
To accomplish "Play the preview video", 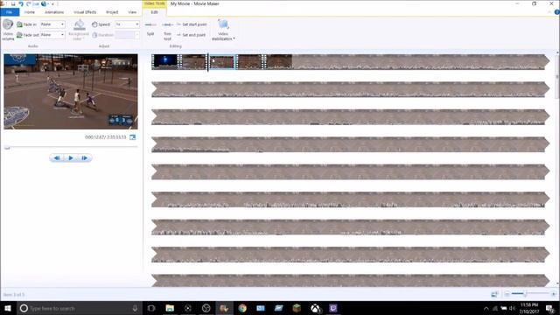I will [x=71, y=157].
